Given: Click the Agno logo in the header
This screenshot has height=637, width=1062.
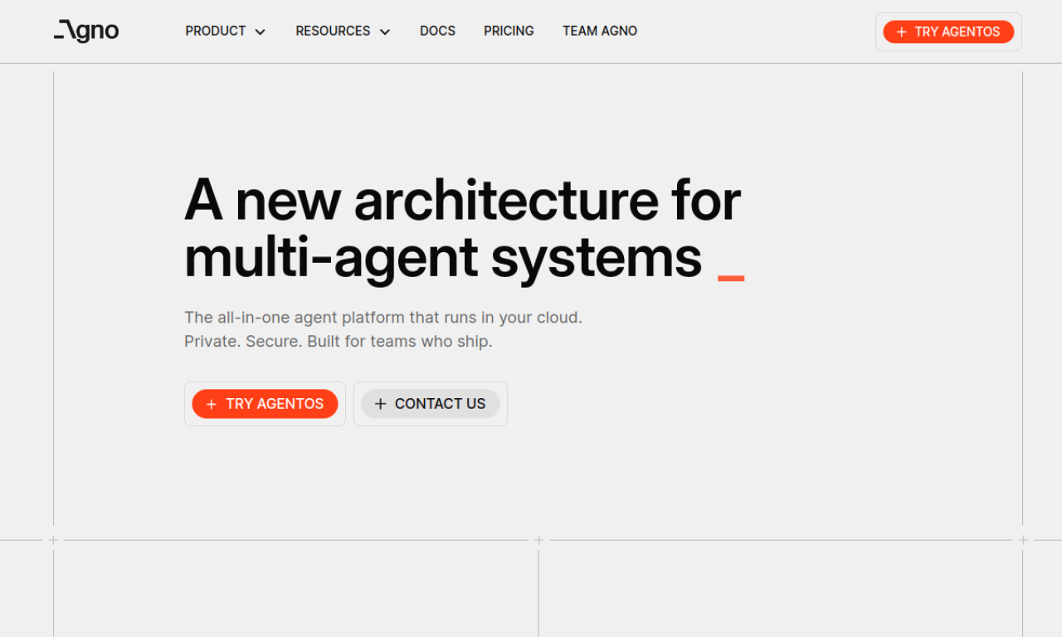Looking at the screenshot, I should coord(85,31).
